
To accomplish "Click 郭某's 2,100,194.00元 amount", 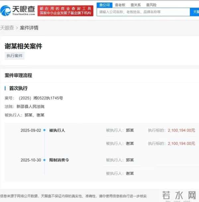I will click(x=181, y=130).
